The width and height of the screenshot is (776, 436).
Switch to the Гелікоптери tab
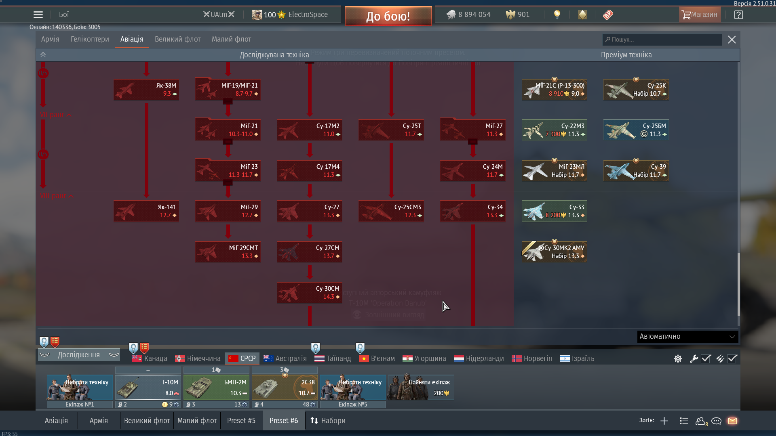[90, 39]
